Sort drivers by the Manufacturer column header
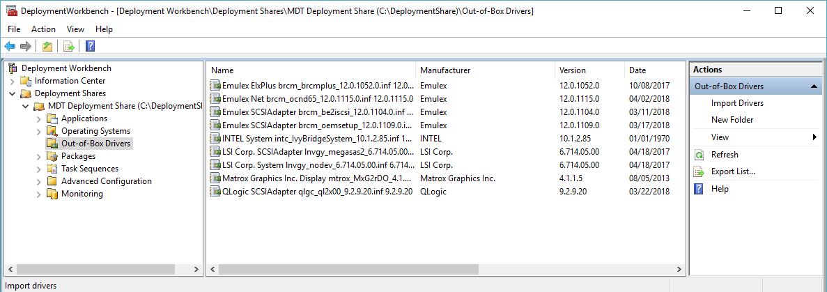This screenshot has height=292, width=827. [445, 70]
